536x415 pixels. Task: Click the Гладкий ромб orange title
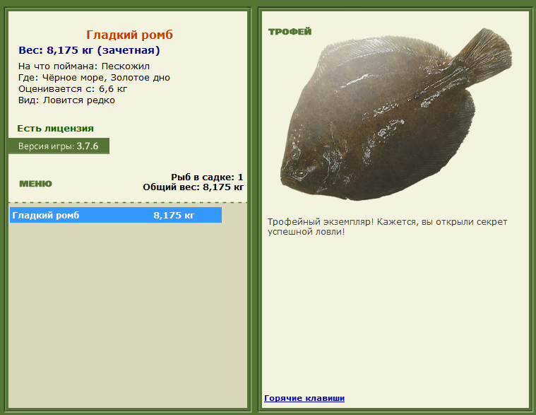pyautogui.click(x=129, y=35)
